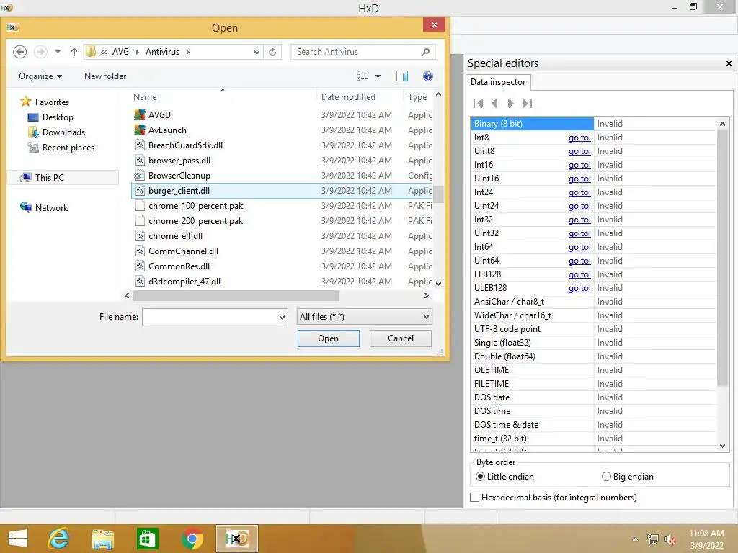Show hidden tray icons arrow

(635, 539)
